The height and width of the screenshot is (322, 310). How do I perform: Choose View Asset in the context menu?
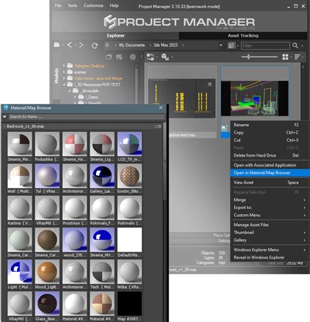270,182
